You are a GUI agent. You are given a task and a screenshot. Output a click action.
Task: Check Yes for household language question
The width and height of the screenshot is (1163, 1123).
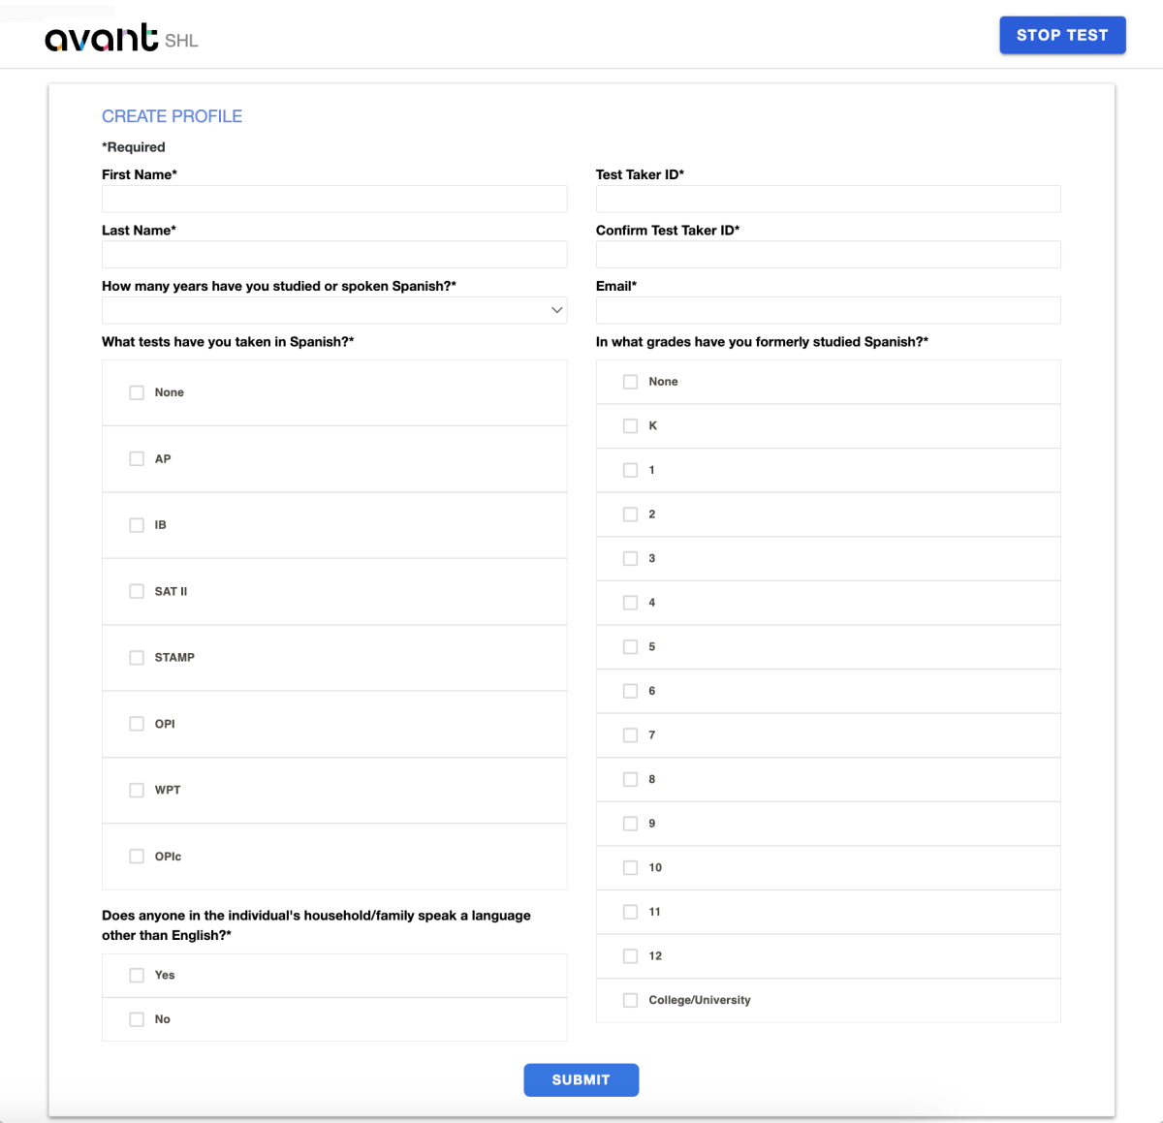coord(137,976)
